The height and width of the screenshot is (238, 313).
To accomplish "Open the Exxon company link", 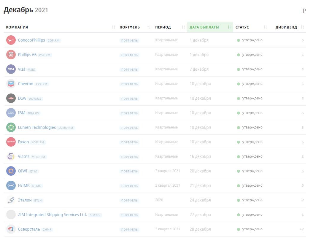I will (23, 142).
